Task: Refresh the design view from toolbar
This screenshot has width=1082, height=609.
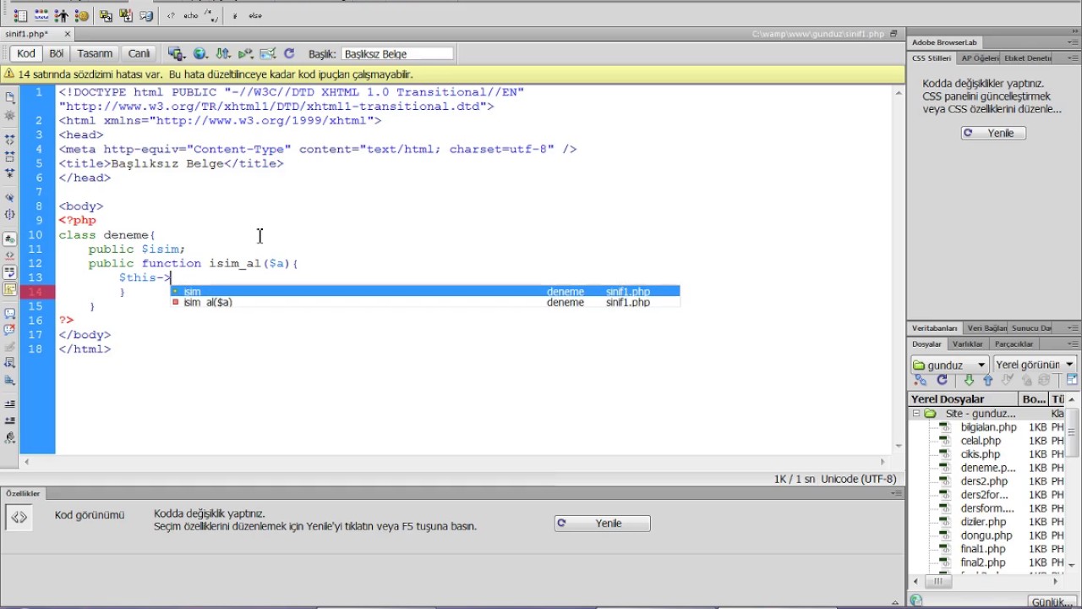Action: [289, 53]
